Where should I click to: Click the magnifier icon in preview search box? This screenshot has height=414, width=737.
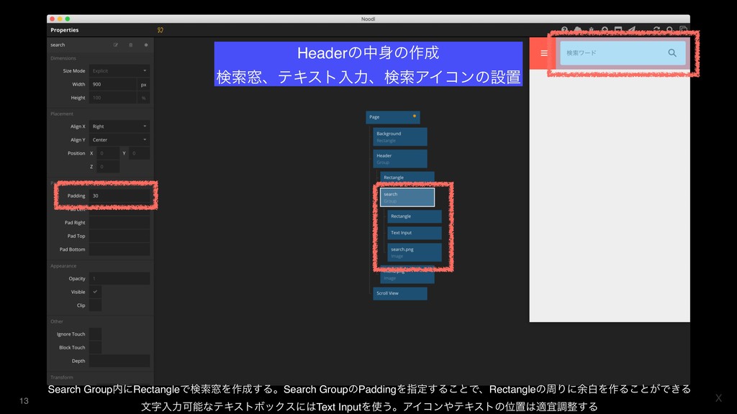pyautogui.click(x=672, y=53)
